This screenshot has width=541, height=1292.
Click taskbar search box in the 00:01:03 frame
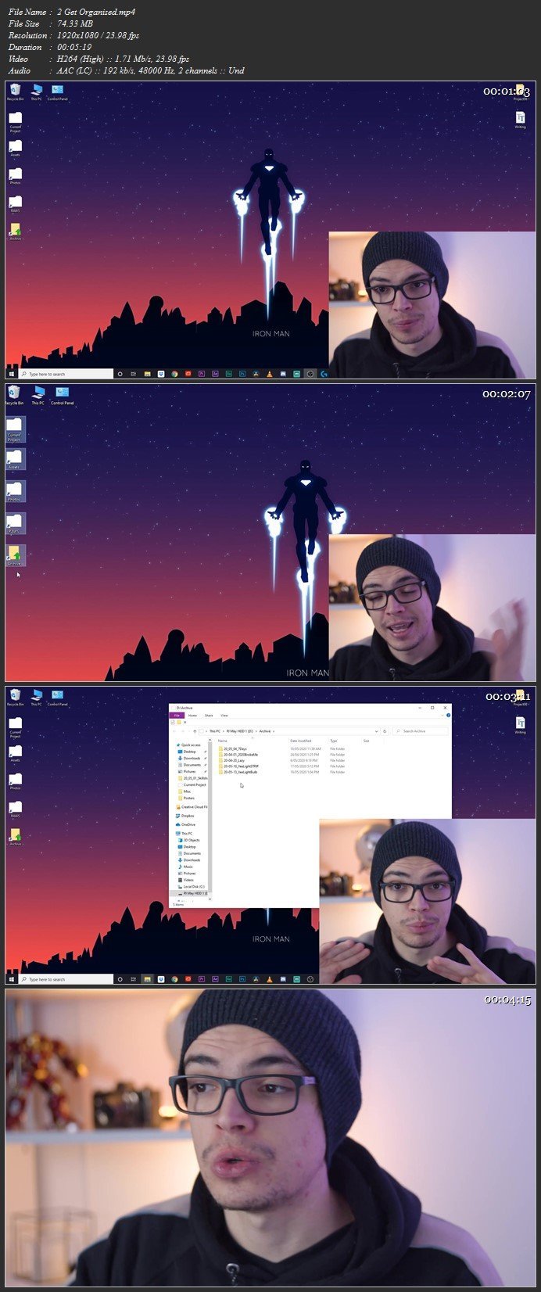pyautogui.click(x=66, y=374)
